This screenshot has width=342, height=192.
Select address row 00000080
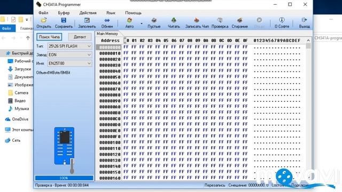[110, 95]
